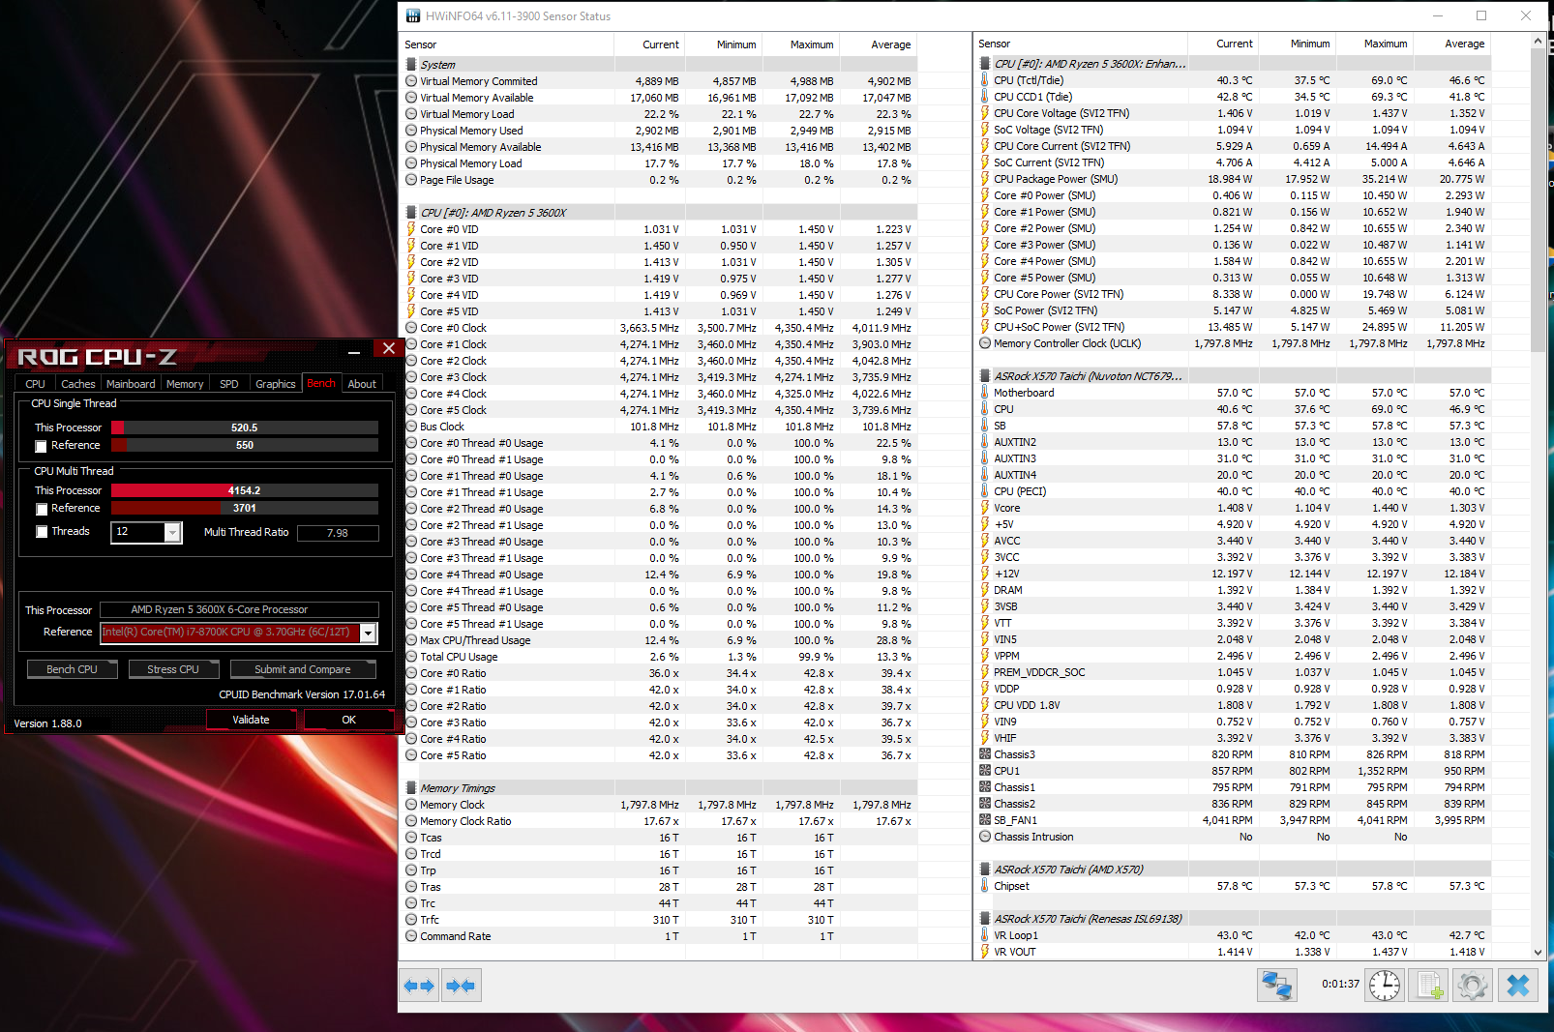
Task: Click the icon beside Chassis Intrusion
Action: point(985,837)
